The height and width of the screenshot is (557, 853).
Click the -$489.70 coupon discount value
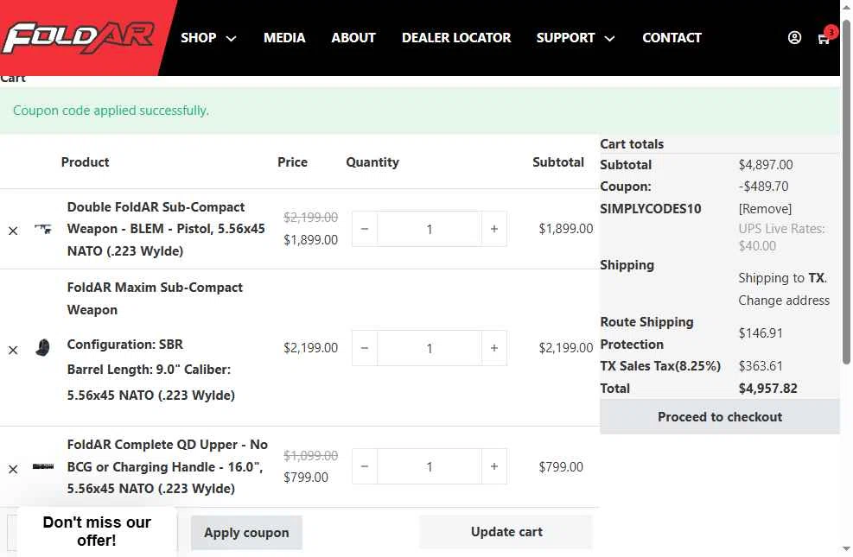(763, 187)
